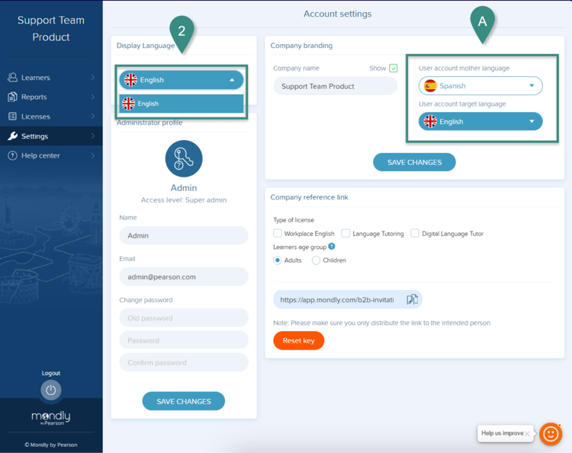Click the Mondly by Pearson logo
Screen dimensions: 572x453
[50, 418]
